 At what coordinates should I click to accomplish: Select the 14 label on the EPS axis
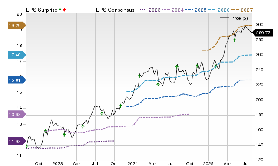click(19, 108)
